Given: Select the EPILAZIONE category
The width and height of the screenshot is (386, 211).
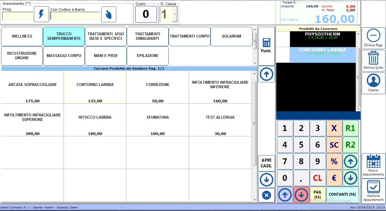Looking at the screenshot, I should [148, 56].
